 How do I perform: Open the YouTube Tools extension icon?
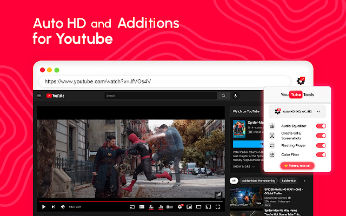point(301,80)
